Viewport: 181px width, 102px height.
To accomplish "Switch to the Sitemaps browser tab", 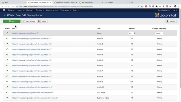I will [117, 3].
